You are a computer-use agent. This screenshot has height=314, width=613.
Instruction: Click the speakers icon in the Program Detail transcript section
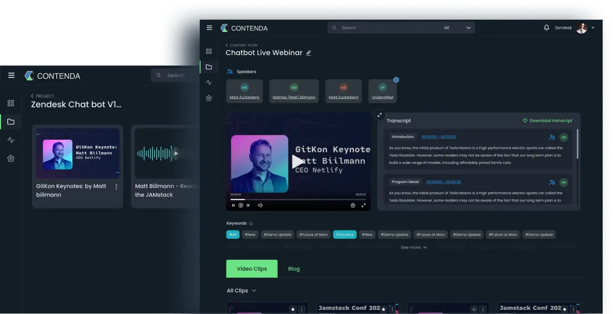[552, 182]
